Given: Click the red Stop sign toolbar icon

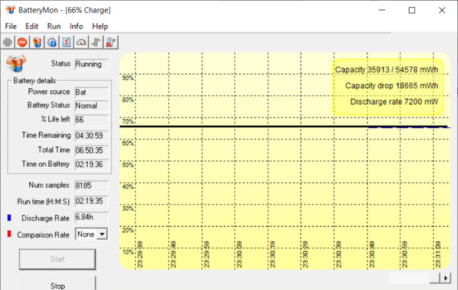Looking at the screenshot, I should coord(22,42).
